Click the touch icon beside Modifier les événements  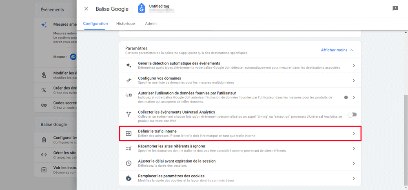pos(44,75)
